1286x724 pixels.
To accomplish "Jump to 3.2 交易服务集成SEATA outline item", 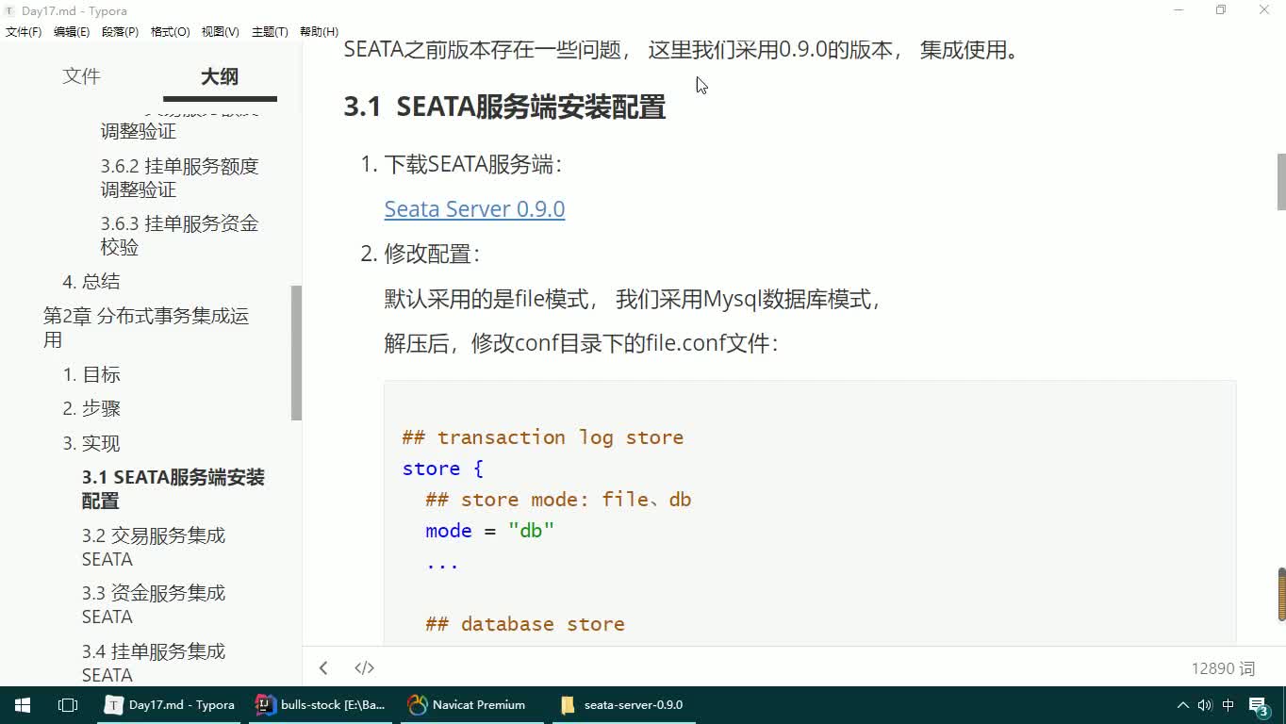I will (x=154, y=547).
